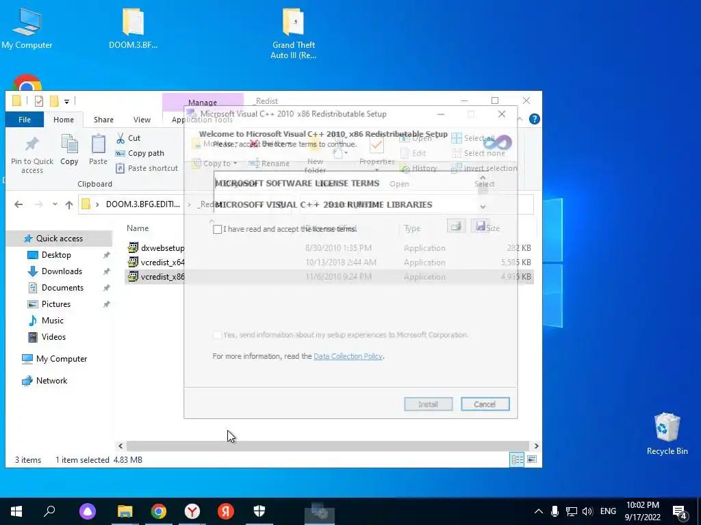Open Pictures in navigation pane

tap(56, 304)
